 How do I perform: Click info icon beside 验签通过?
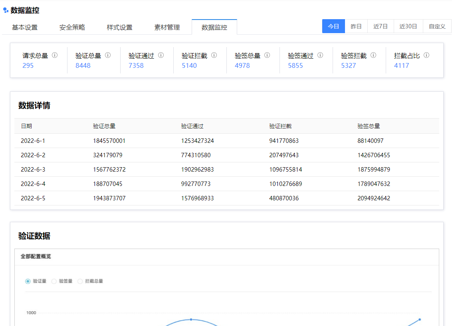click(320, 55)
